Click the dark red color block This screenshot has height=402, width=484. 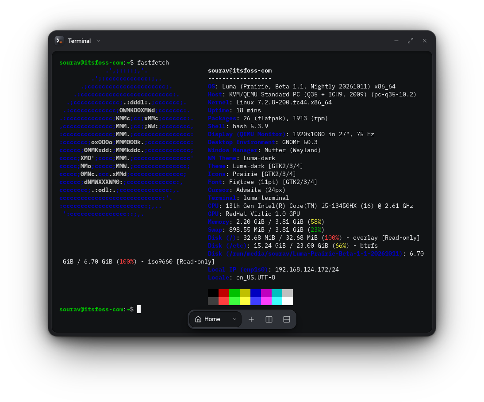pyautogui.click(x=224, y=293)
